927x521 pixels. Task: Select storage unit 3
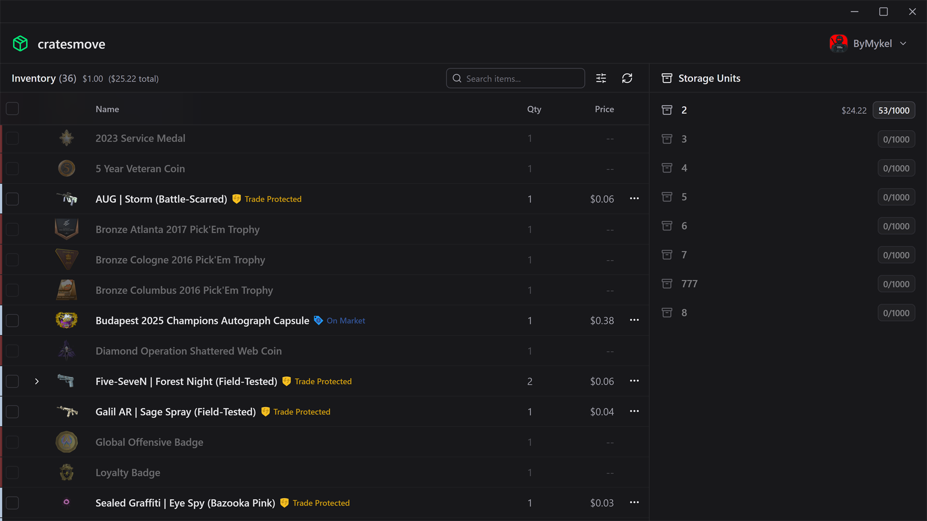click(x=788, y=139)
